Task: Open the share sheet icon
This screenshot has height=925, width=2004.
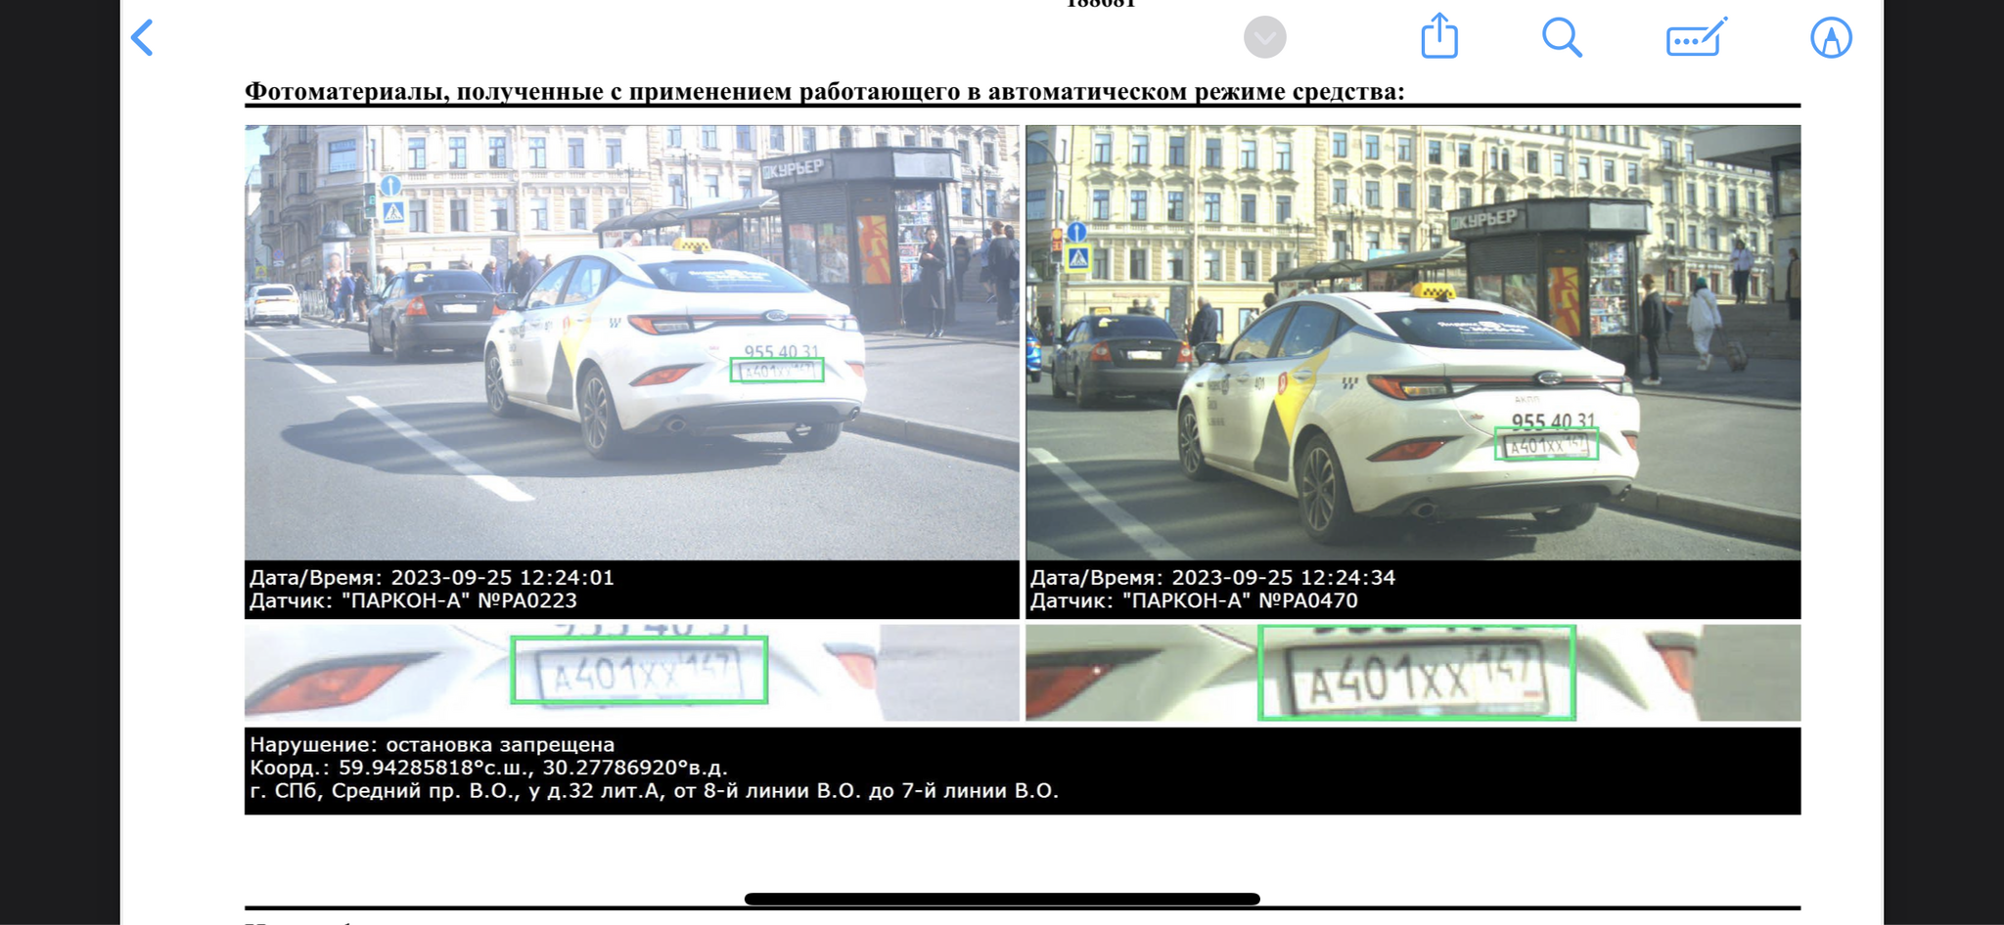Action: [x=1439, y=36]
